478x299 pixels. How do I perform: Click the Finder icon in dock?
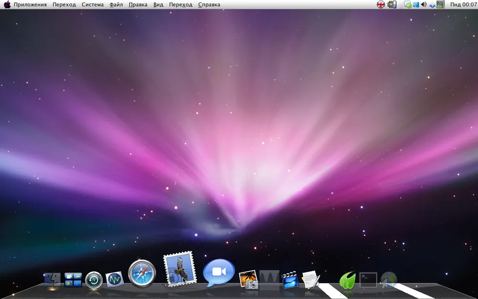pos(52,280)
